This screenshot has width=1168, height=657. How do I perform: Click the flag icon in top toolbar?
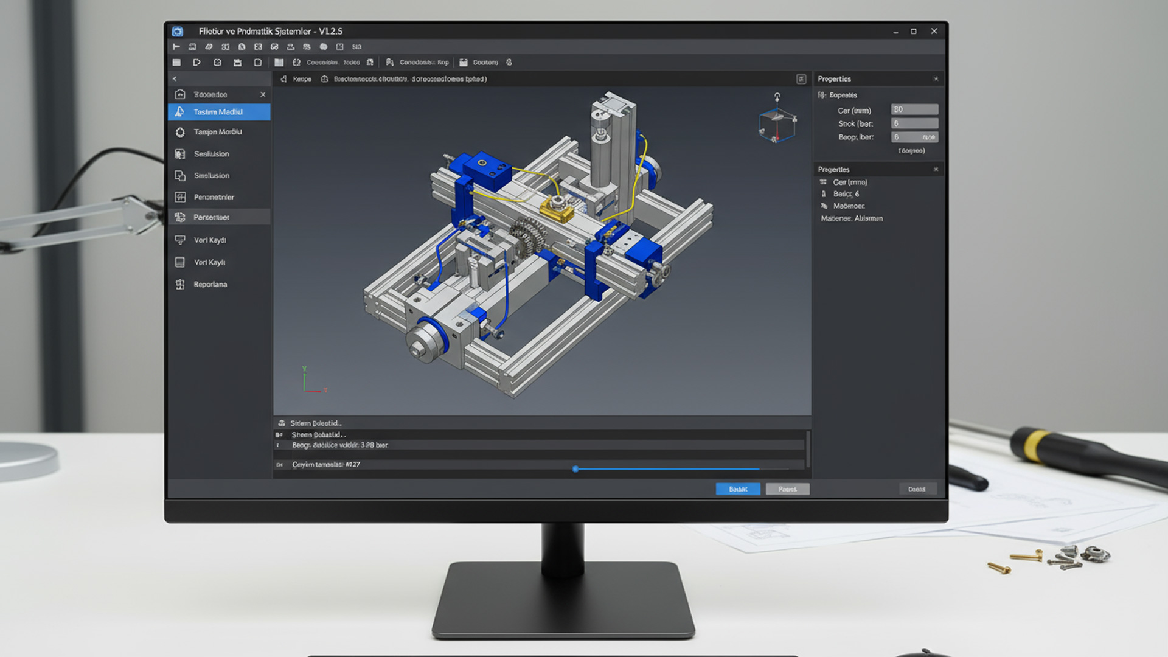click(x=176, y=47)
